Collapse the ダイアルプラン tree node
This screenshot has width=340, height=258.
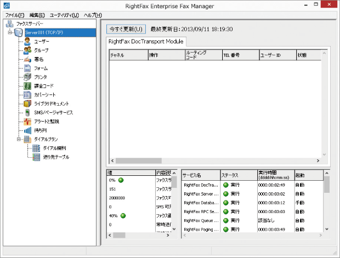point(19,139)
